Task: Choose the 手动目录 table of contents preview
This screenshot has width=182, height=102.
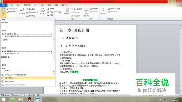Action: (x=27, y=47)
